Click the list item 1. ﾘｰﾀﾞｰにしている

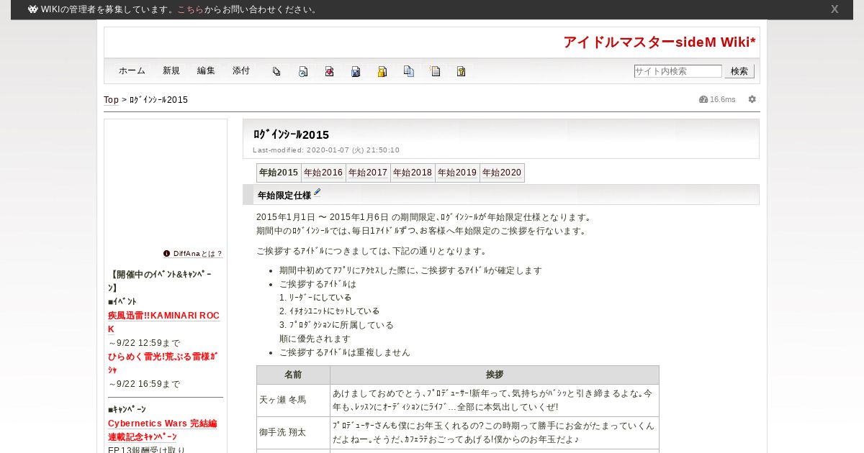315,298
